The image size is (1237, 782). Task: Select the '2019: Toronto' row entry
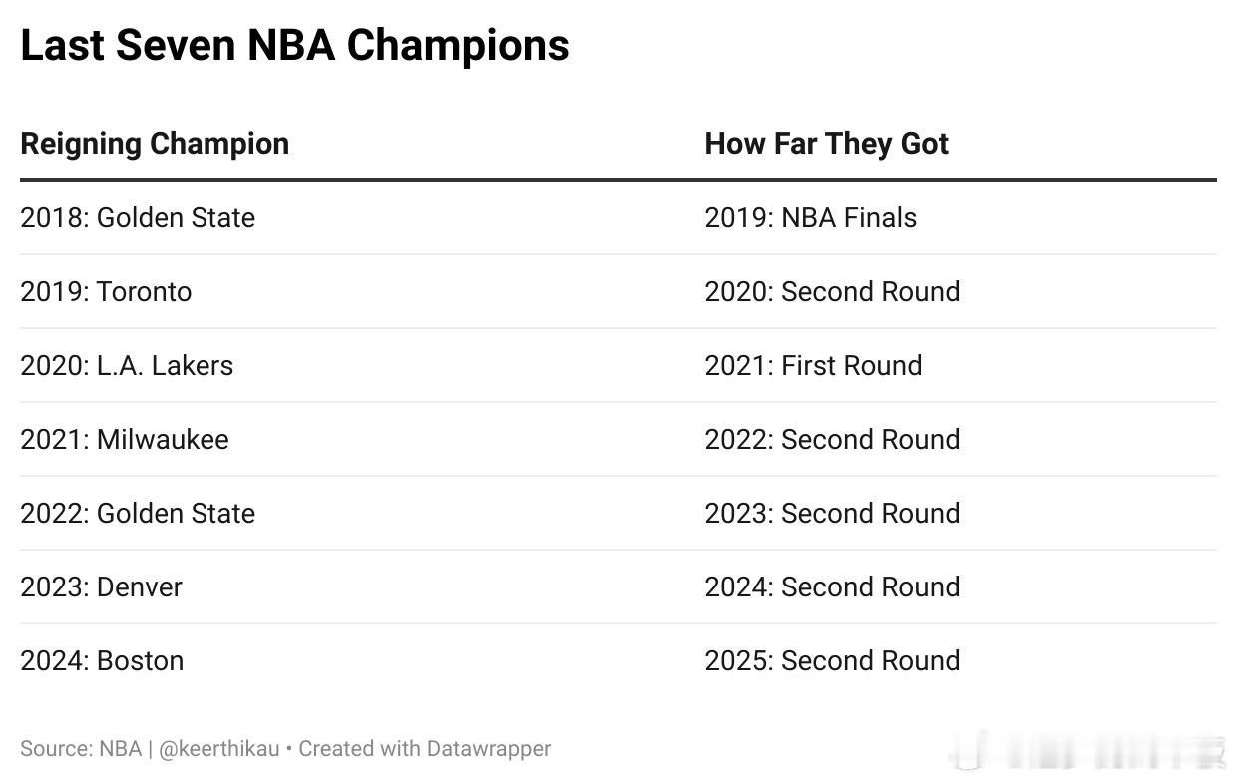[106, 292]
